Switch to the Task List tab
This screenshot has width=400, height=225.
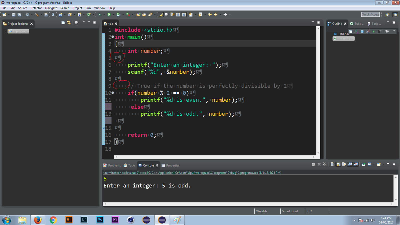pos(374,24)
